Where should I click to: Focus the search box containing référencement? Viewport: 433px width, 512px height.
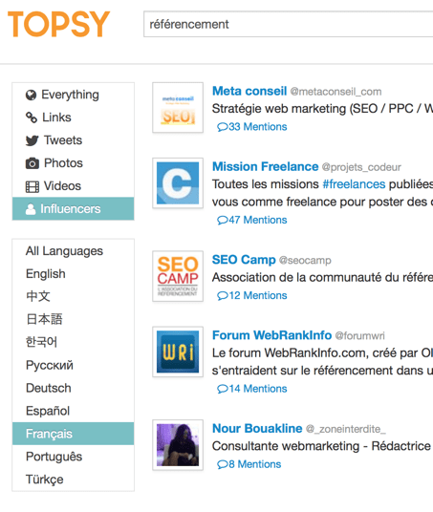click(289, 24)
